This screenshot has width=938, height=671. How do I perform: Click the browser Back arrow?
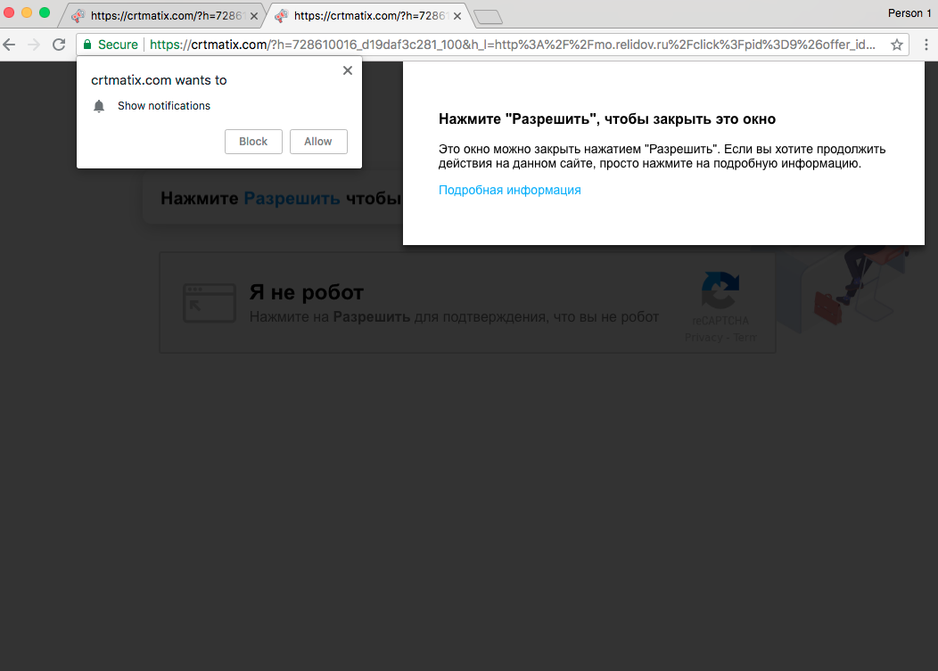click(x=9, y=45)
